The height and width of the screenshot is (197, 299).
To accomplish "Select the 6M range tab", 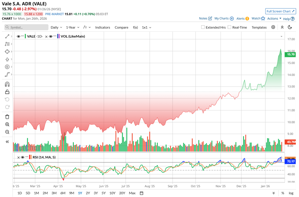I will point(63,193).
